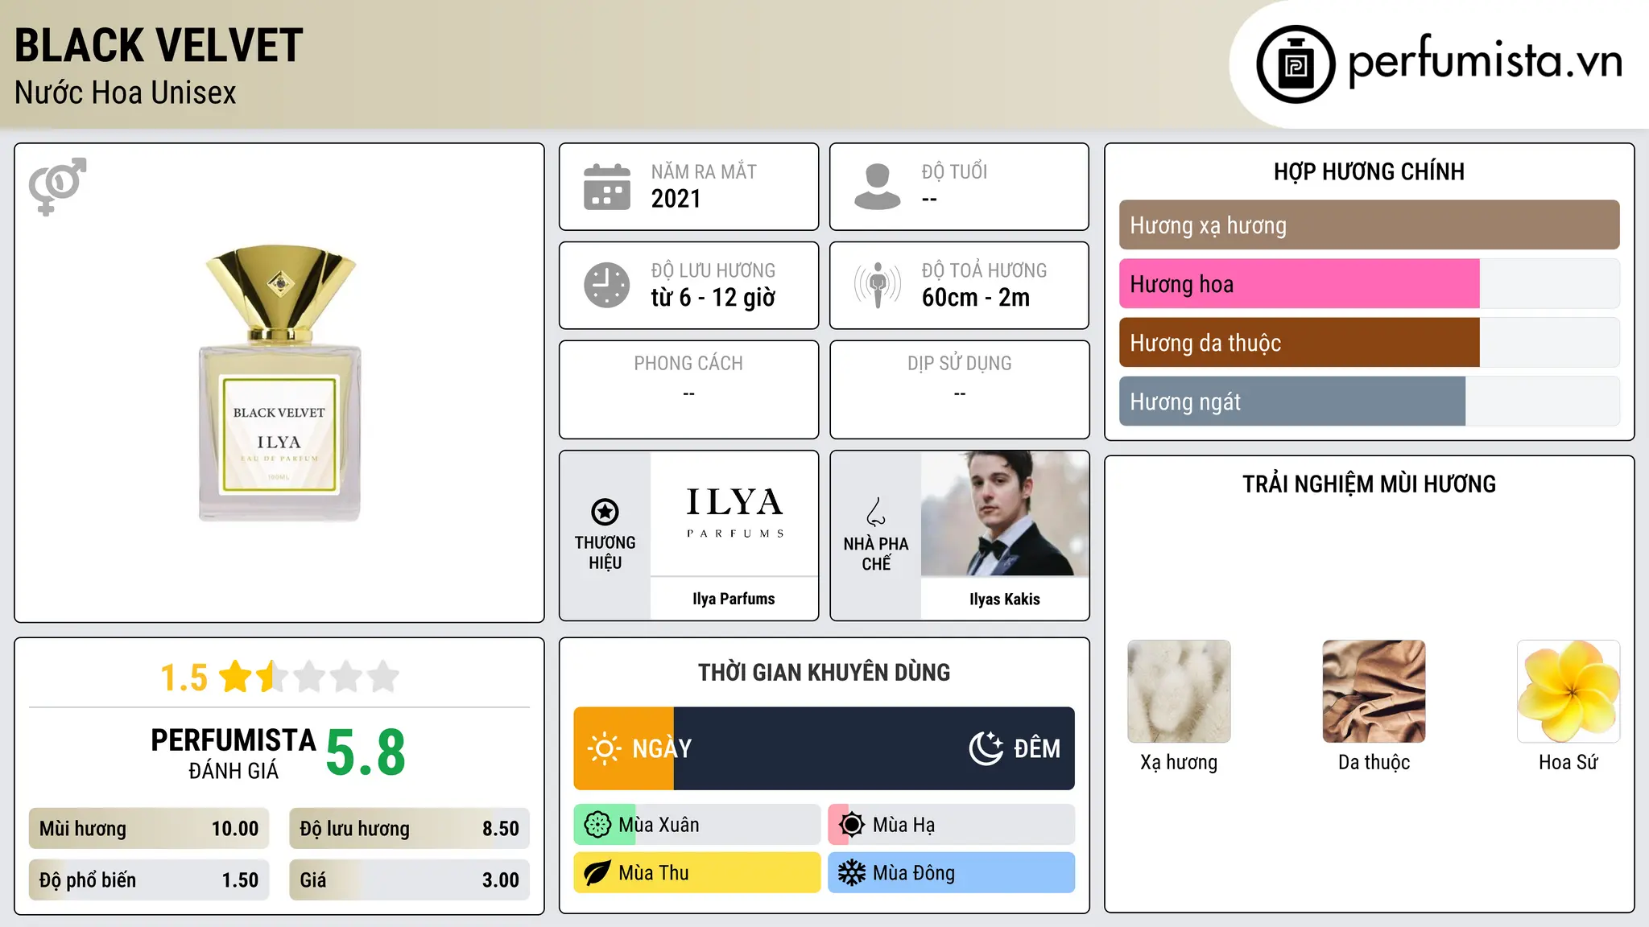
Task: Click the pink Hương hoa accord bar
Action: (x=1299, y=284)
